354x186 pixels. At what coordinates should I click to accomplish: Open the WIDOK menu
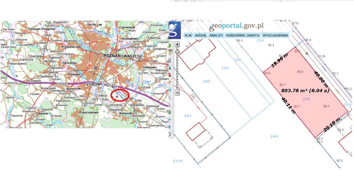click(x=201, y=36)
